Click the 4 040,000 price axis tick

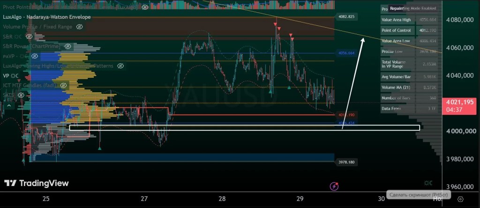pos(460,75)
